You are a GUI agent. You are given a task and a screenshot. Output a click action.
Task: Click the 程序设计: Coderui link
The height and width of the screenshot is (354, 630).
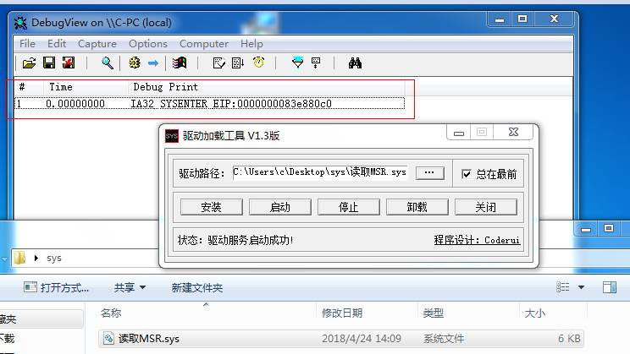(477, 240)
